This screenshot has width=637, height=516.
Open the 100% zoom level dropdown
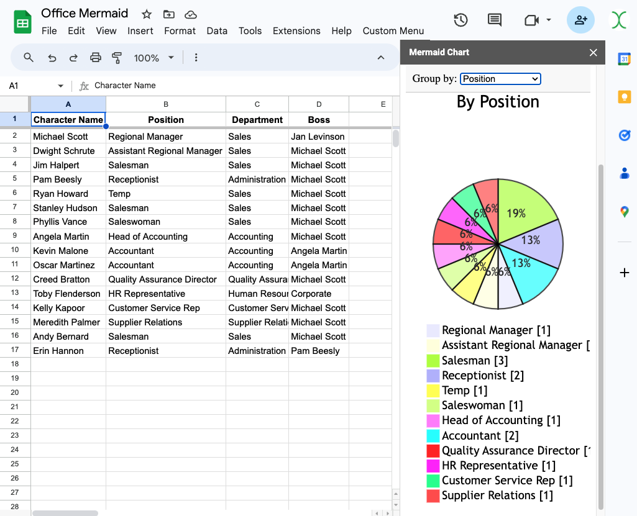point(154,58)
